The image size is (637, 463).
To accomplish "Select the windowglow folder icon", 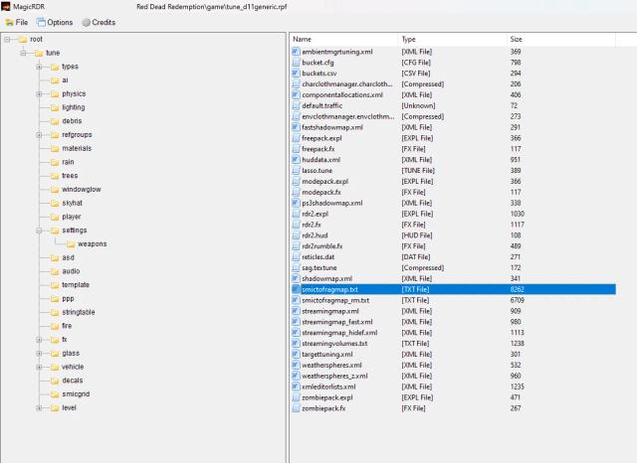I will 55,190.
